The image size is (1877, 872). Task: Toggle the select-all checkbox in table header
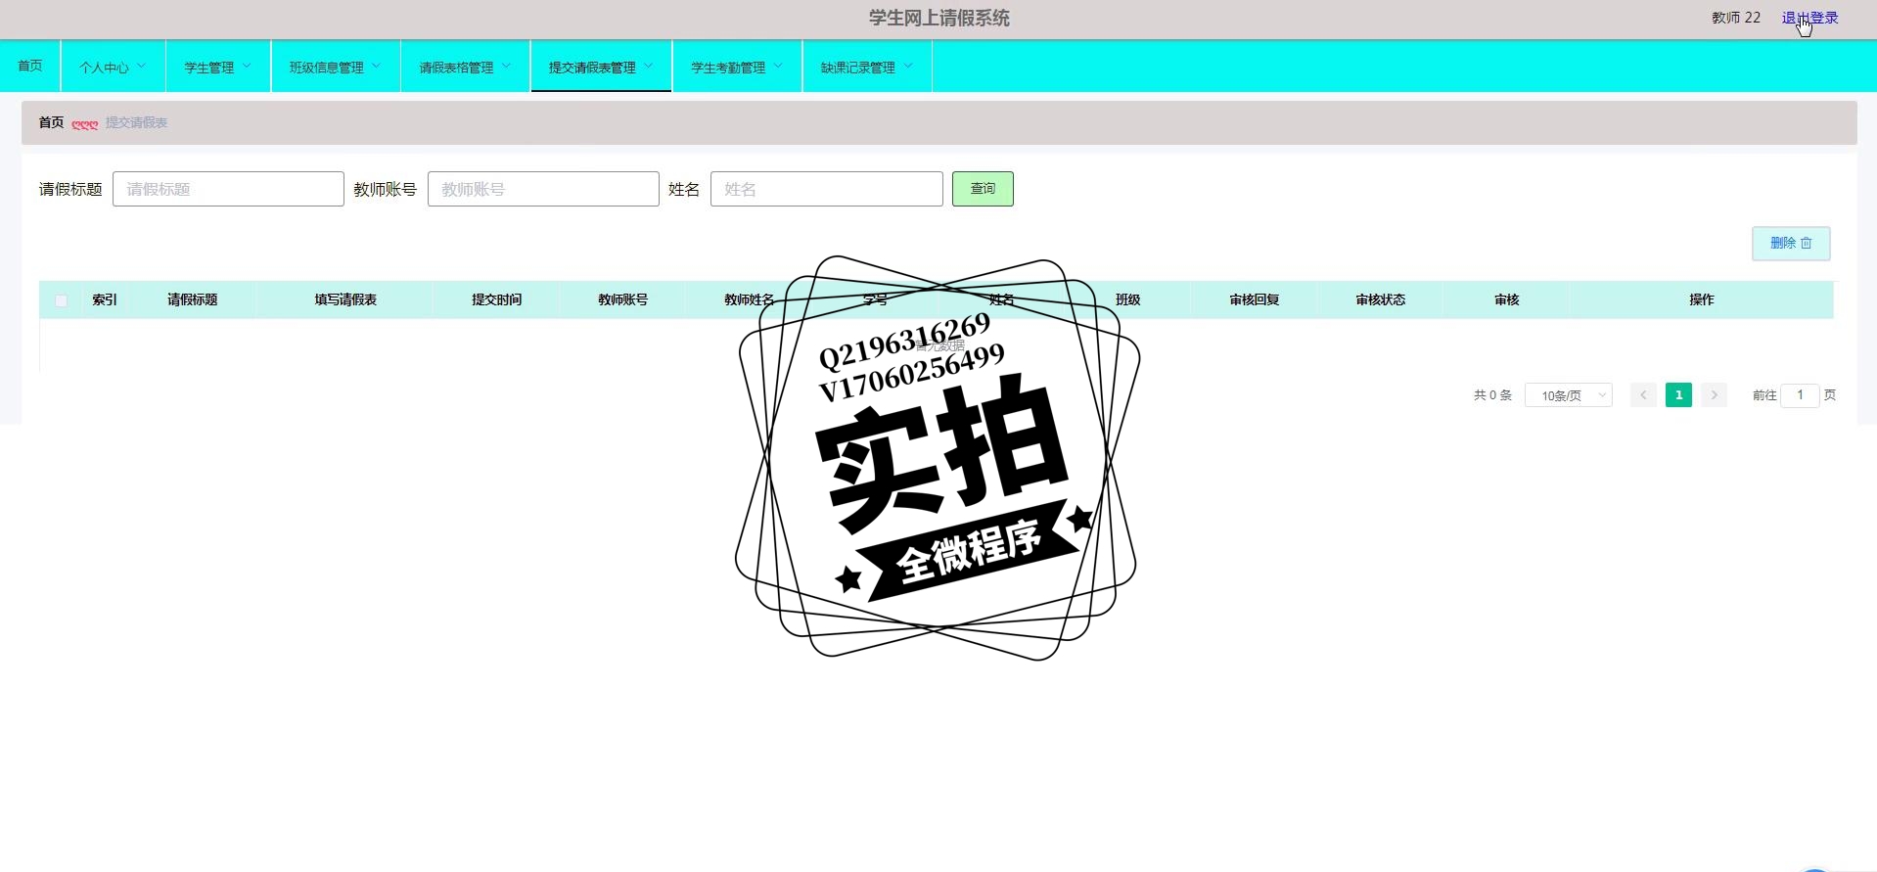click(61, 300)
